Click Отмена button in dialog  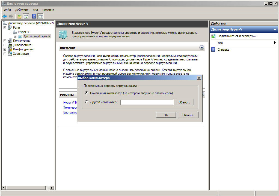tap(188, 115)
